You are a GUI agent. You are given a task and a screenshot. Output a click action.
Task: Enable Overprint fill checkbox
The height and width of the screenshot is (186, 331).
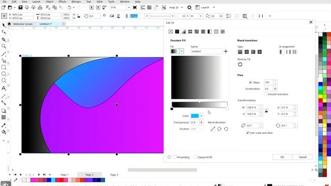195,157
